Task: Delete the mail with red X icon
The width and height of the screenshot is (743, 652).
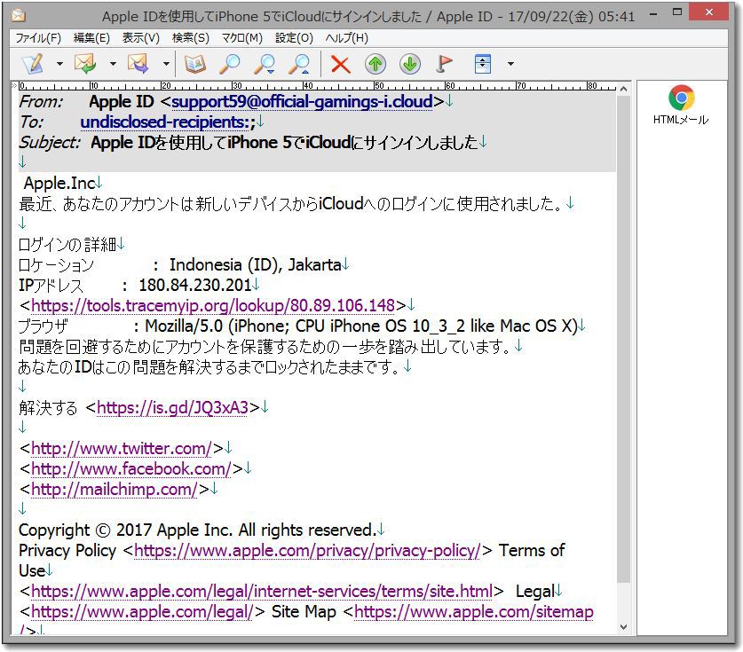Action: [340, 64]
